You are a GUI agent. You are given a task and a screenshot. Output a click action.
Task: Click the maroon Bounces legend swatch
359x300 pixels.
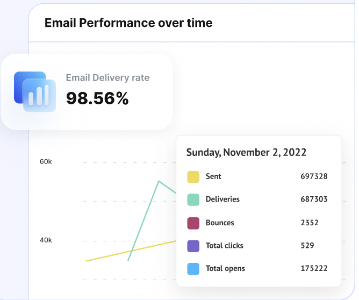pos(193,223)
